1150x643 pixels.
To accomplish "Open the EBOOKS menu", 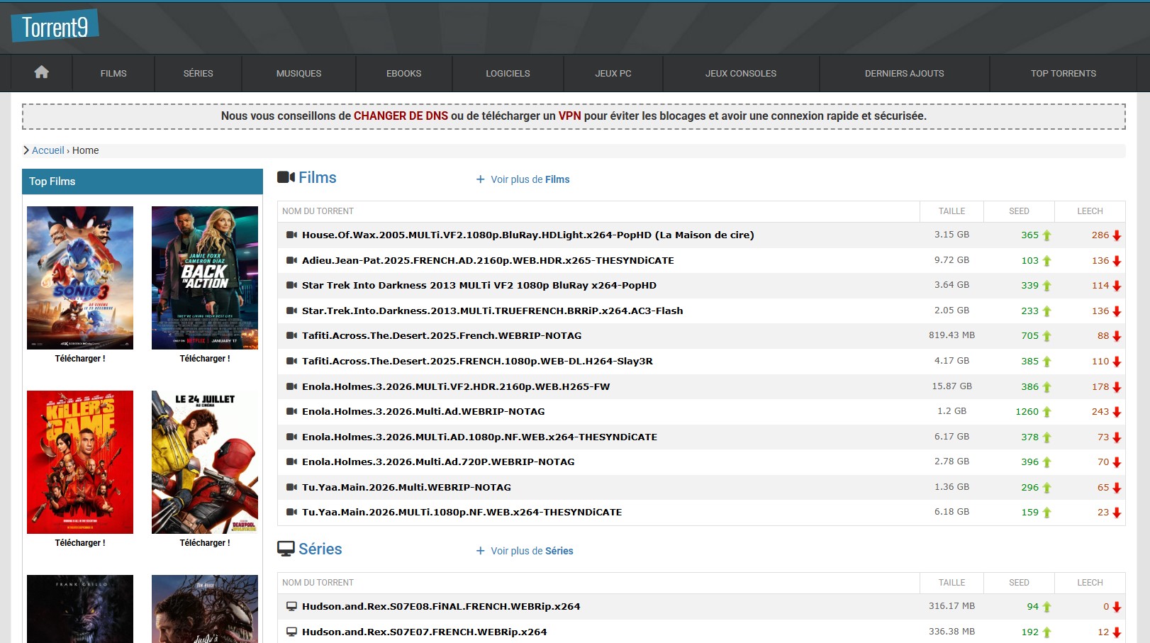I will (403, 73).
